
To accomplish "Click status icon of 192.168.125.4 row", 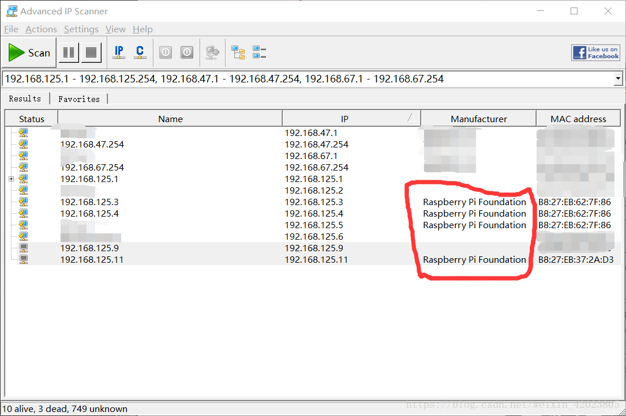I will 24,213.
